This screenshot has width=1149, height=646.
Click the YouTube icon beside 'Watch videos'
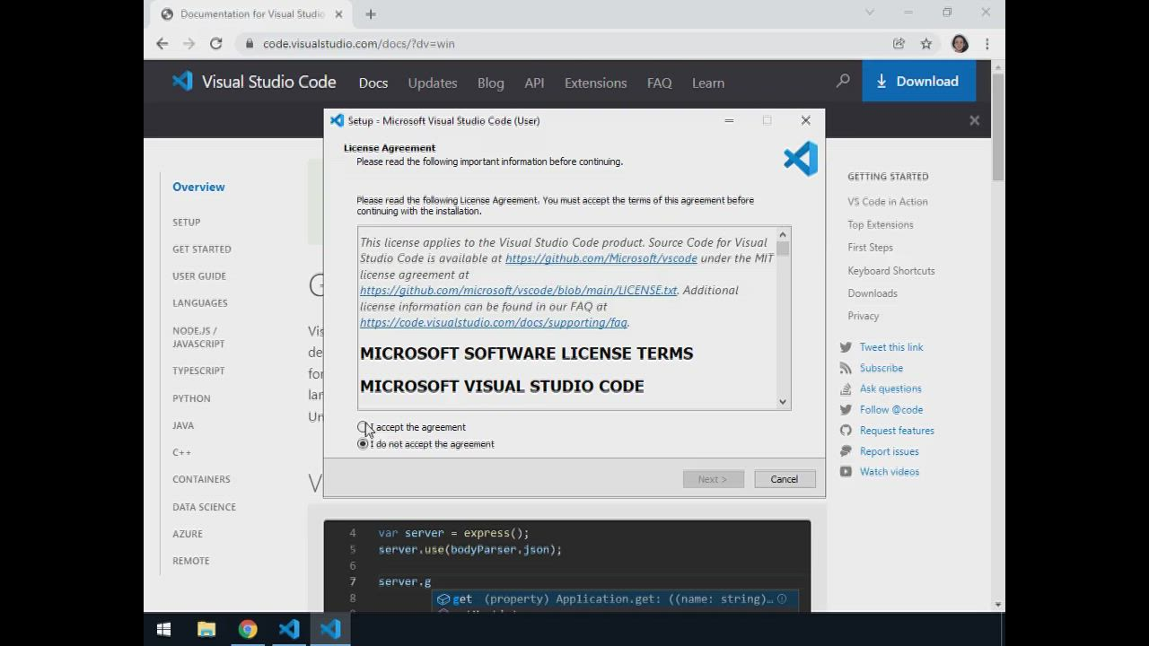tap(846, 472)
